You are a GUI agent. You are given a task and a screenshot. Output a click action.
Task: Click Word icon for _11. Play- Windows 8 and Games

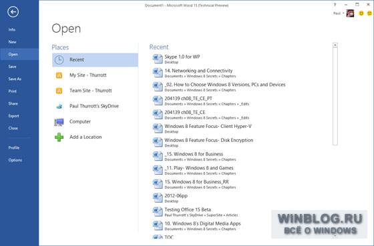(x=158, y=170)
